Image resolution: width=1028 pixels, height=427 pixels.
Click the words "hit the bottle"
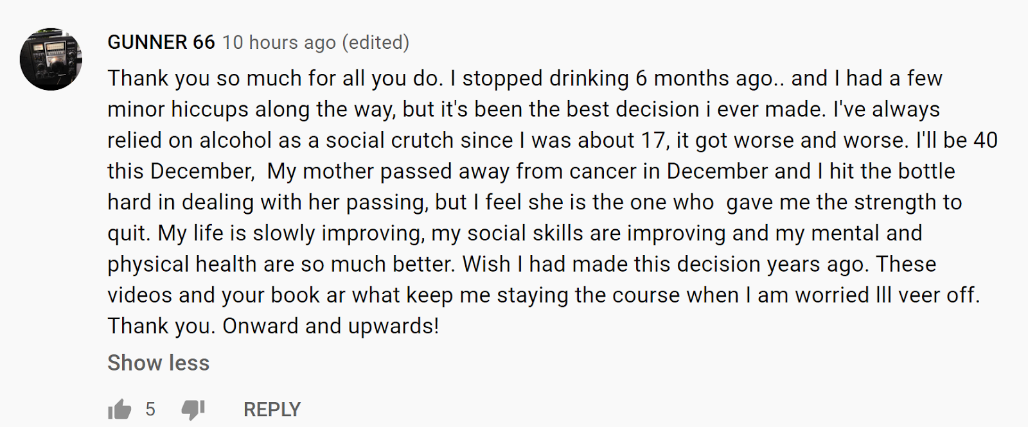coord(892,171)
